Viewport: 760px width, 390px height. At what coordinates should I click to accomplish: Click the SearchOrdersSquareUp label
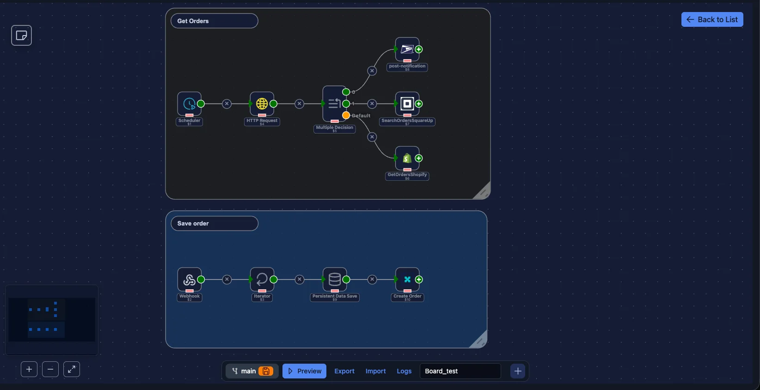407,122
